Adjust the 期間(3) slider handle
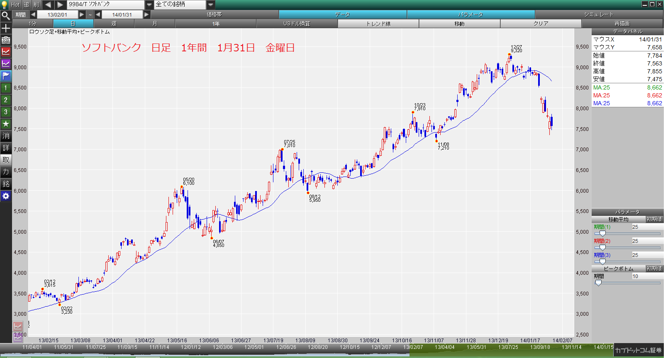 coord(602,261)
